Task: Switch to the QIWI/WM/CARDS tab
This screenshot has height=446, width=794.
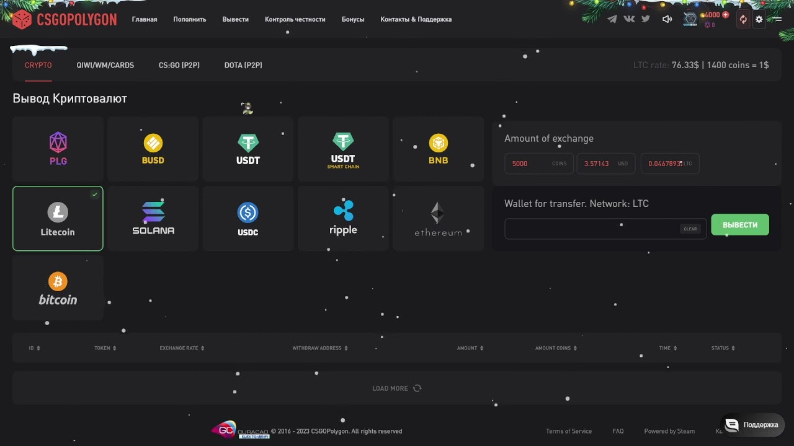Action: (x=105, y=65)
